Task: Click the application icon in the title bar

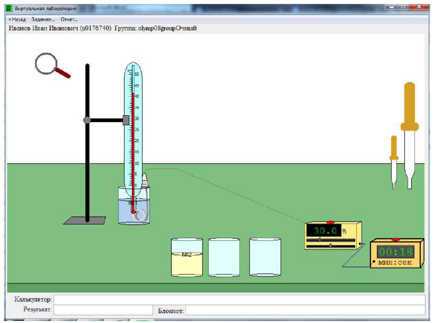Action: tap(10, 8)
